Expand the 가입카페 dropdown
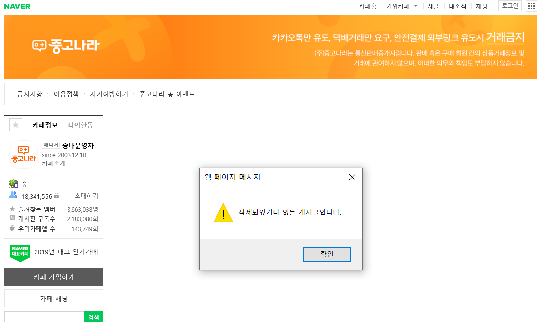Viewport: 540px width, 322px height. [x=415, y=6]
